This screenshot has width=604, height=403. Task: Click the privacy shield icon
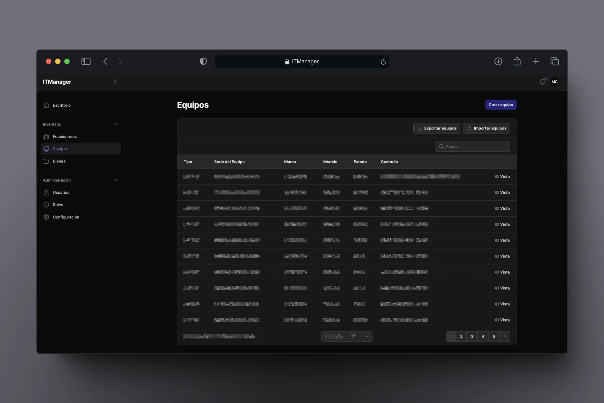pos(203,61)
